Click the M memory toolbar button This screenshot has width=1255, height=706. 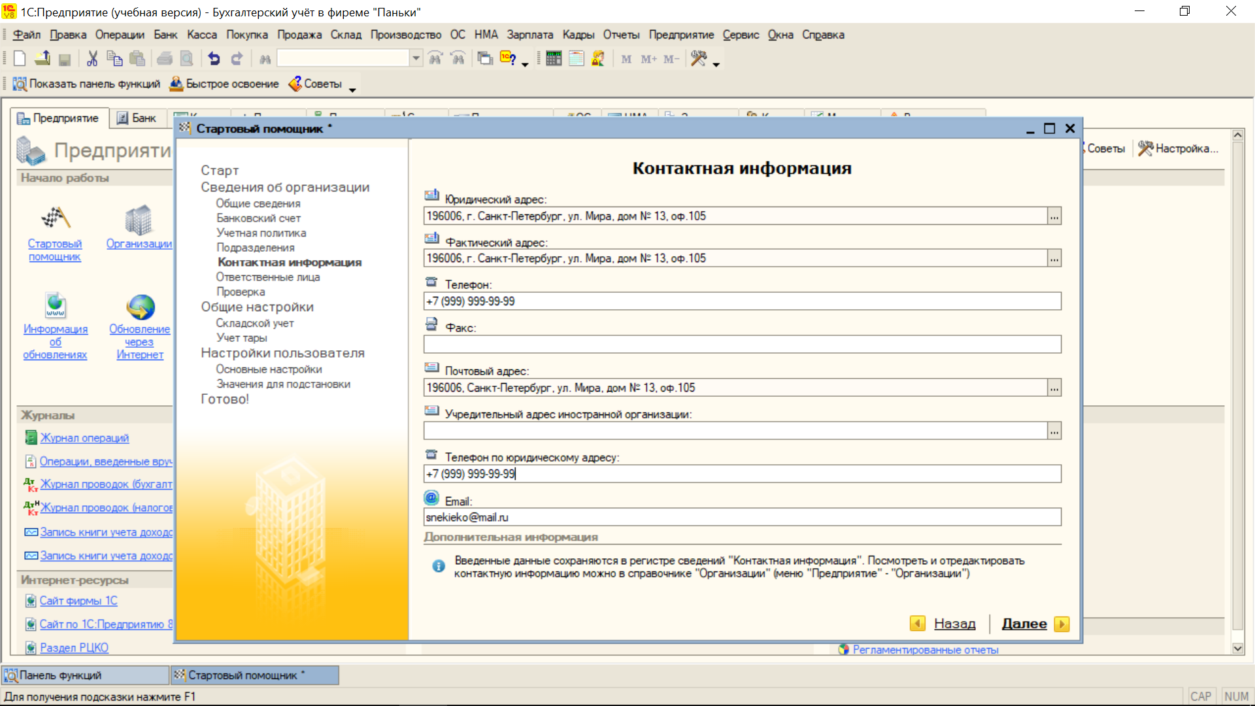click(626, 59)
